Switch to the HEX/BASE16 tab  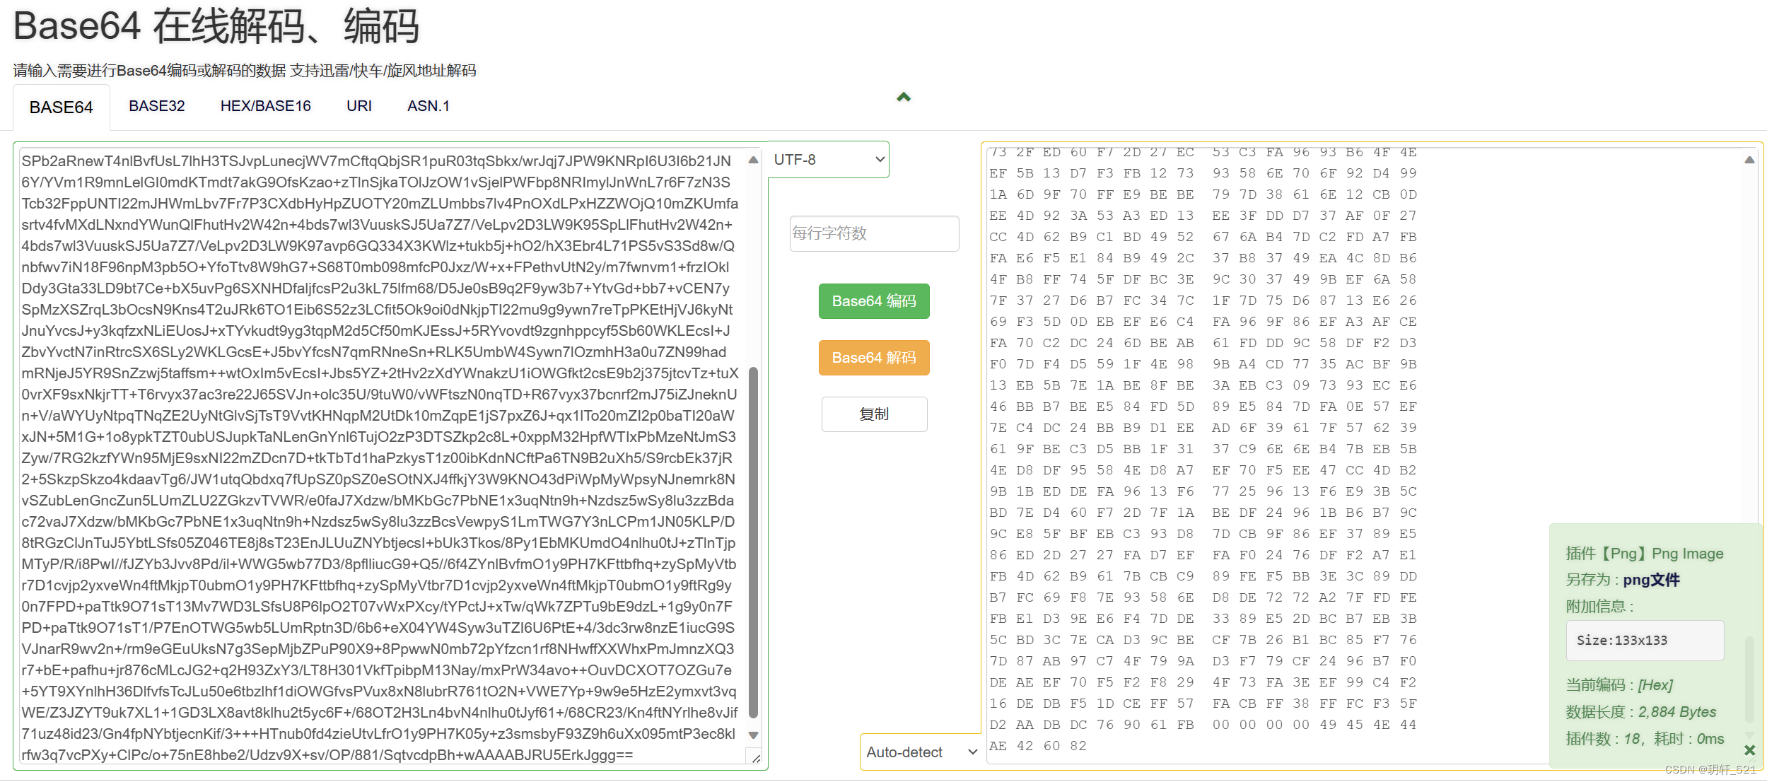click(265, 106)
